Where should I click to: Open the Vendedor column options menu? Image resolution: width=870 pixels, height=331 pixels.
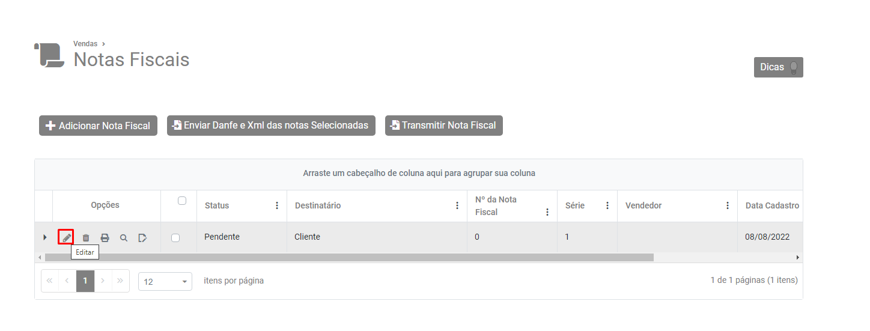coord(728,205)
